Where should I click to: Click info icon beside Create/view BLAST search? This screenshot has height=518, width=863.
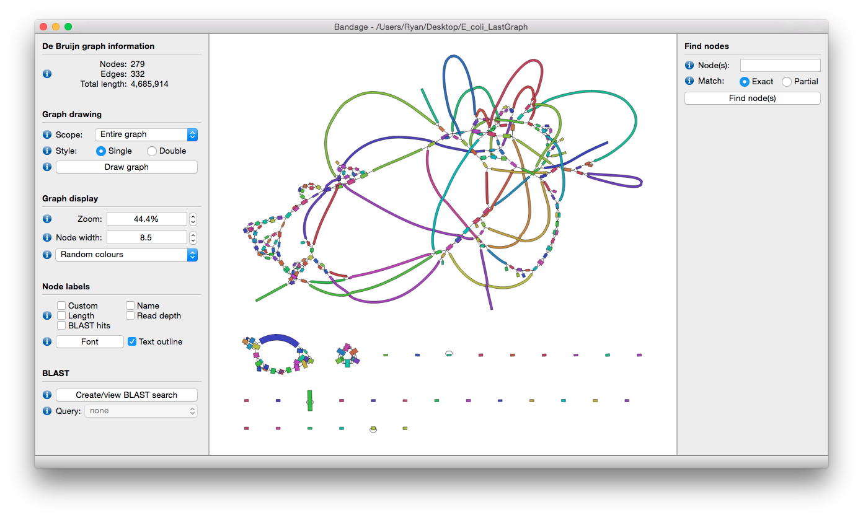(47, 395)
